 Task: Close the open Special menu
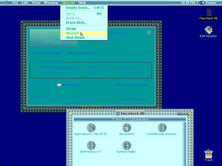68,3
